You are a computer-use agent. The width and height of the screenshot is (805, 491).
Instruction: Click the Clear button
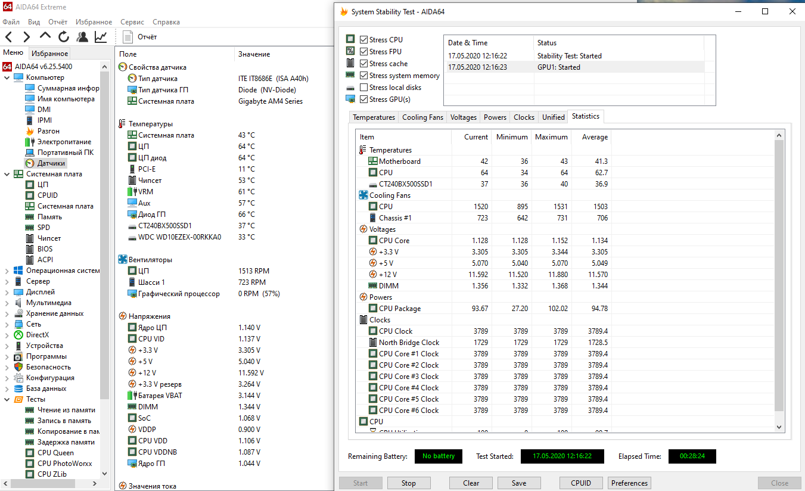click(471, 483)
